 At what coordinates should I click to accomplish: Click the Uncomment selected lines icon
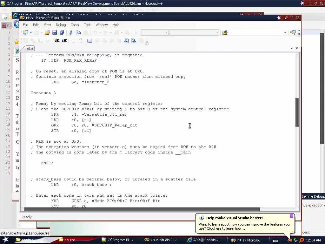pos(80,41)
